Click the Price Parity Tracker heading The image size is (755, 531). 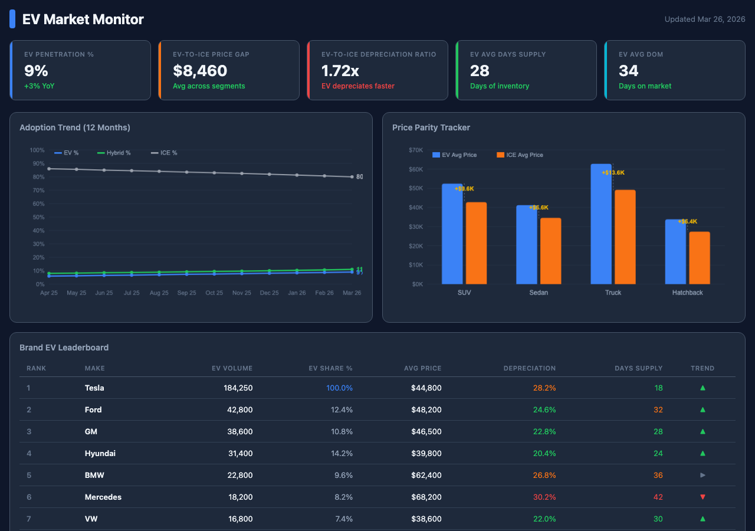[x=431, y=127]
